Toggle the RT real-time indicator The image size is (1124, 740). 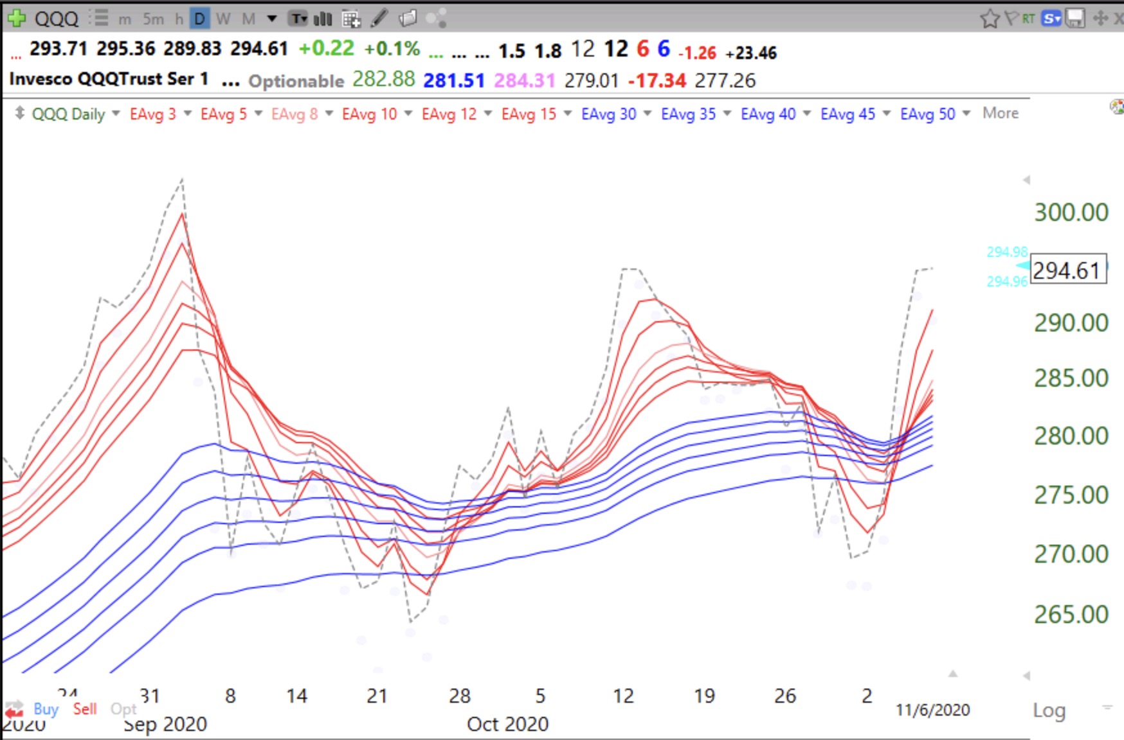(1029, 19)
